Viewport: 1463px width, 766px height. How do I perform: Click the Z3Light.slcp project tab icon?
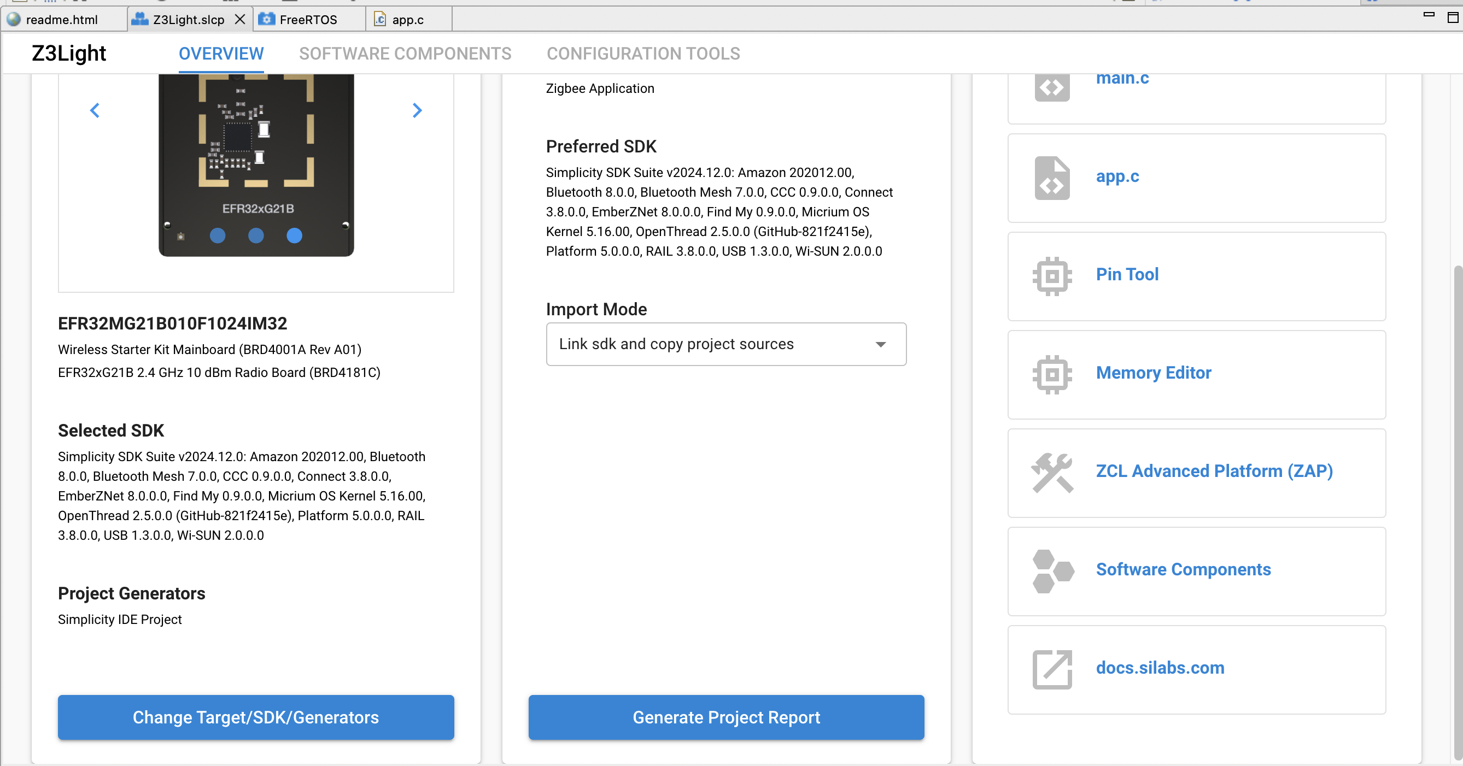point(140,19)
